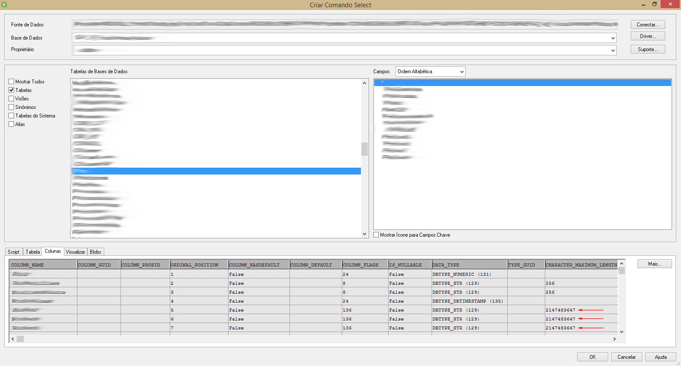Open the Blobs tab
Viewport: 681px width, 366px height.
click(x=95, y=252)
